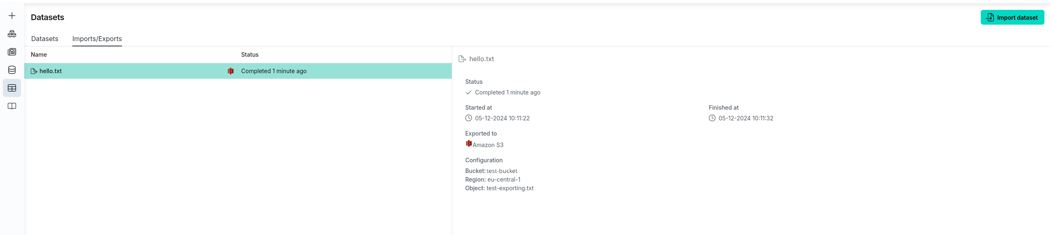Click the test-exporting.txt object value
This screenshot has width=1051, height=235.
[510, 188]
